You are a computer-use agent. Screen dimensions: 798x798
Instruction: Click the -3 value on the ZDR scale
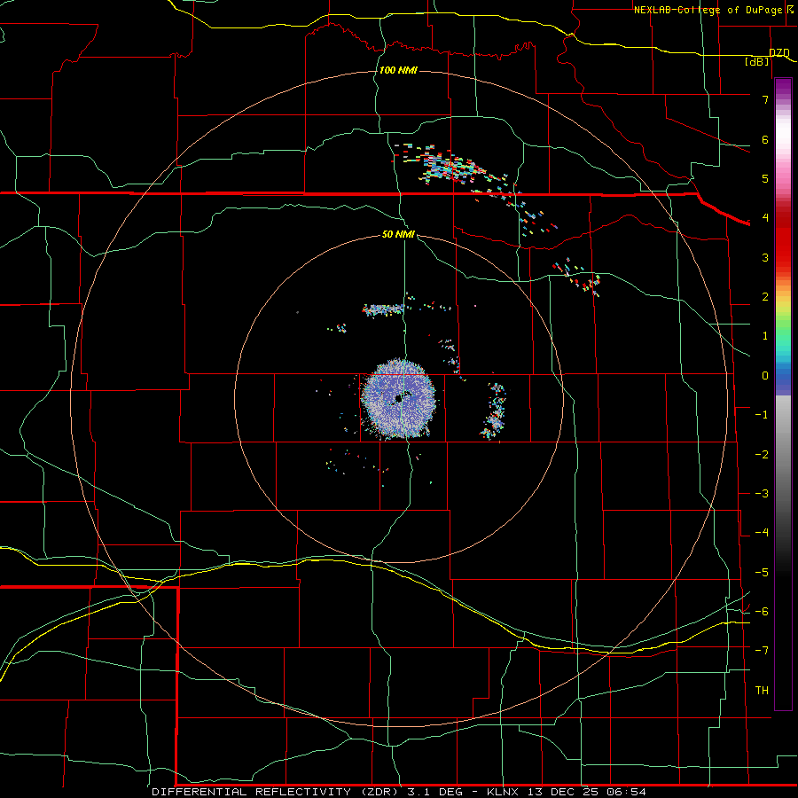point(762,494)
